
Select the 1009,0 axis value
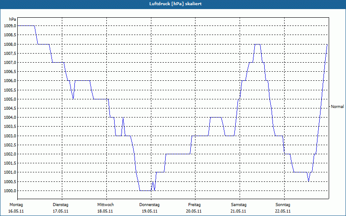pos(10,26)
